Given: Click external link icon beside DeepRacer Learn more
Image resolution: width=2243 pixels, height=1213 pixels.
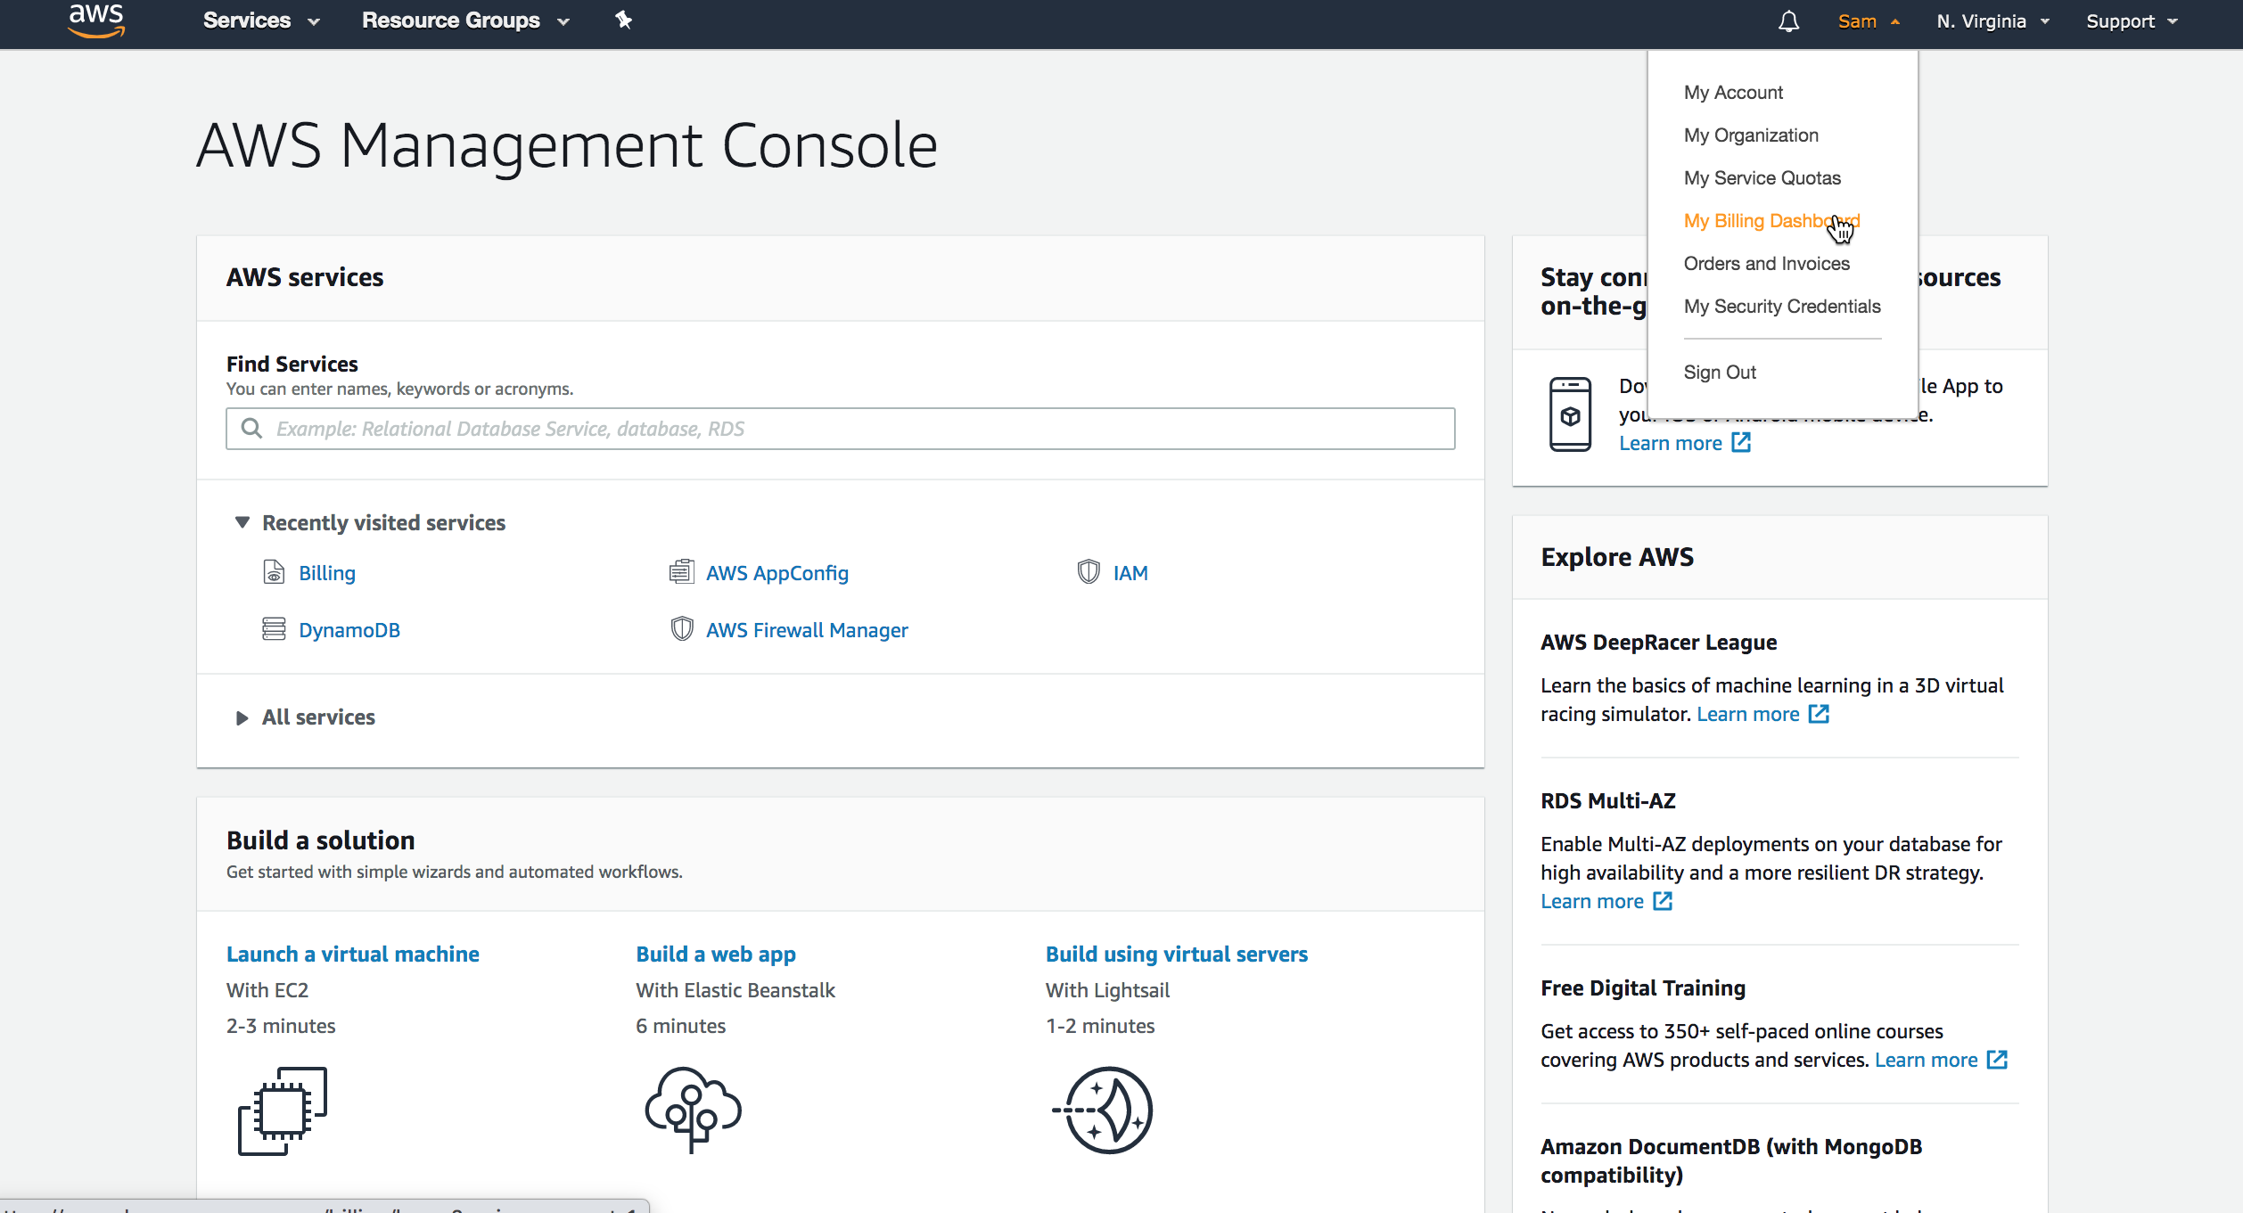Looking at the screenshot, I should point(1819,714).
